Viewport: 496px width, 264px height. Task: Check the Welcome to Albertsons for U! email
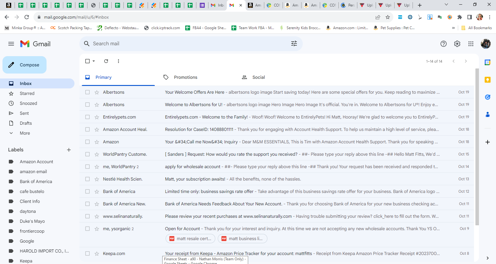[x=87, y=105]
